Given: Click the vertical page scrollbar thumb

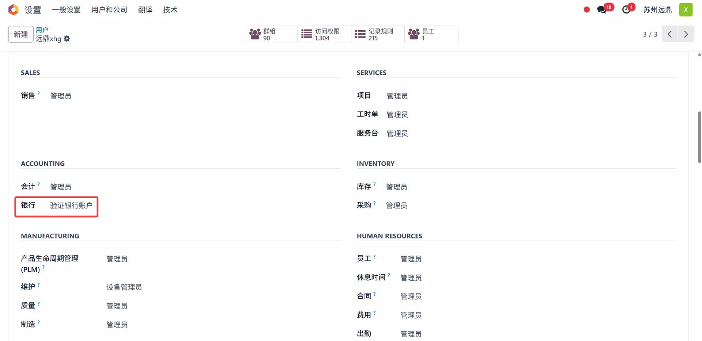Looking at the screenshot, I should click(699, 137).
